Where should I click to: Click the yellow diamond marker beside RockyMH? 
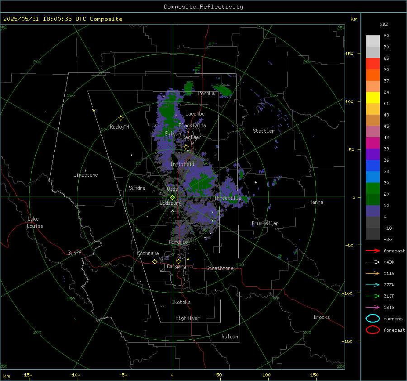121,118
